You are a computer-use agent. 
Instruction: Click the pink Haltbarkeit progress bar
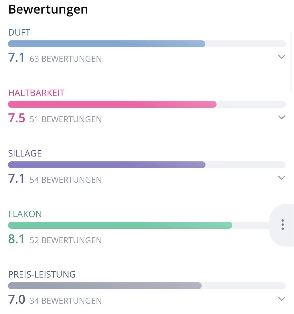(x=147, y=104)
